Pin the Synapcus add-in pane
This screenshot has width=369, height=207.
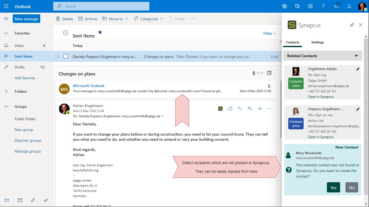pos(352,25)
